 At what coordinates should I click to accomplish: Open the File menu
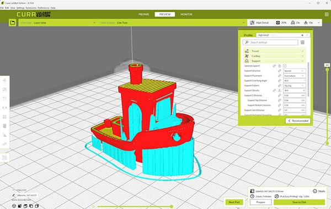(x=2, y=8)
